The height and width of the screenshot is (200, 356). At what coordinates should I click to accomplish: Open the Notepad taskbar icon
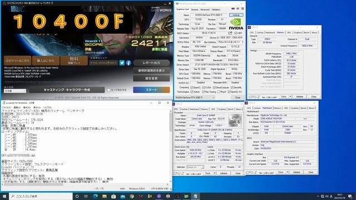tap(195, 196)
